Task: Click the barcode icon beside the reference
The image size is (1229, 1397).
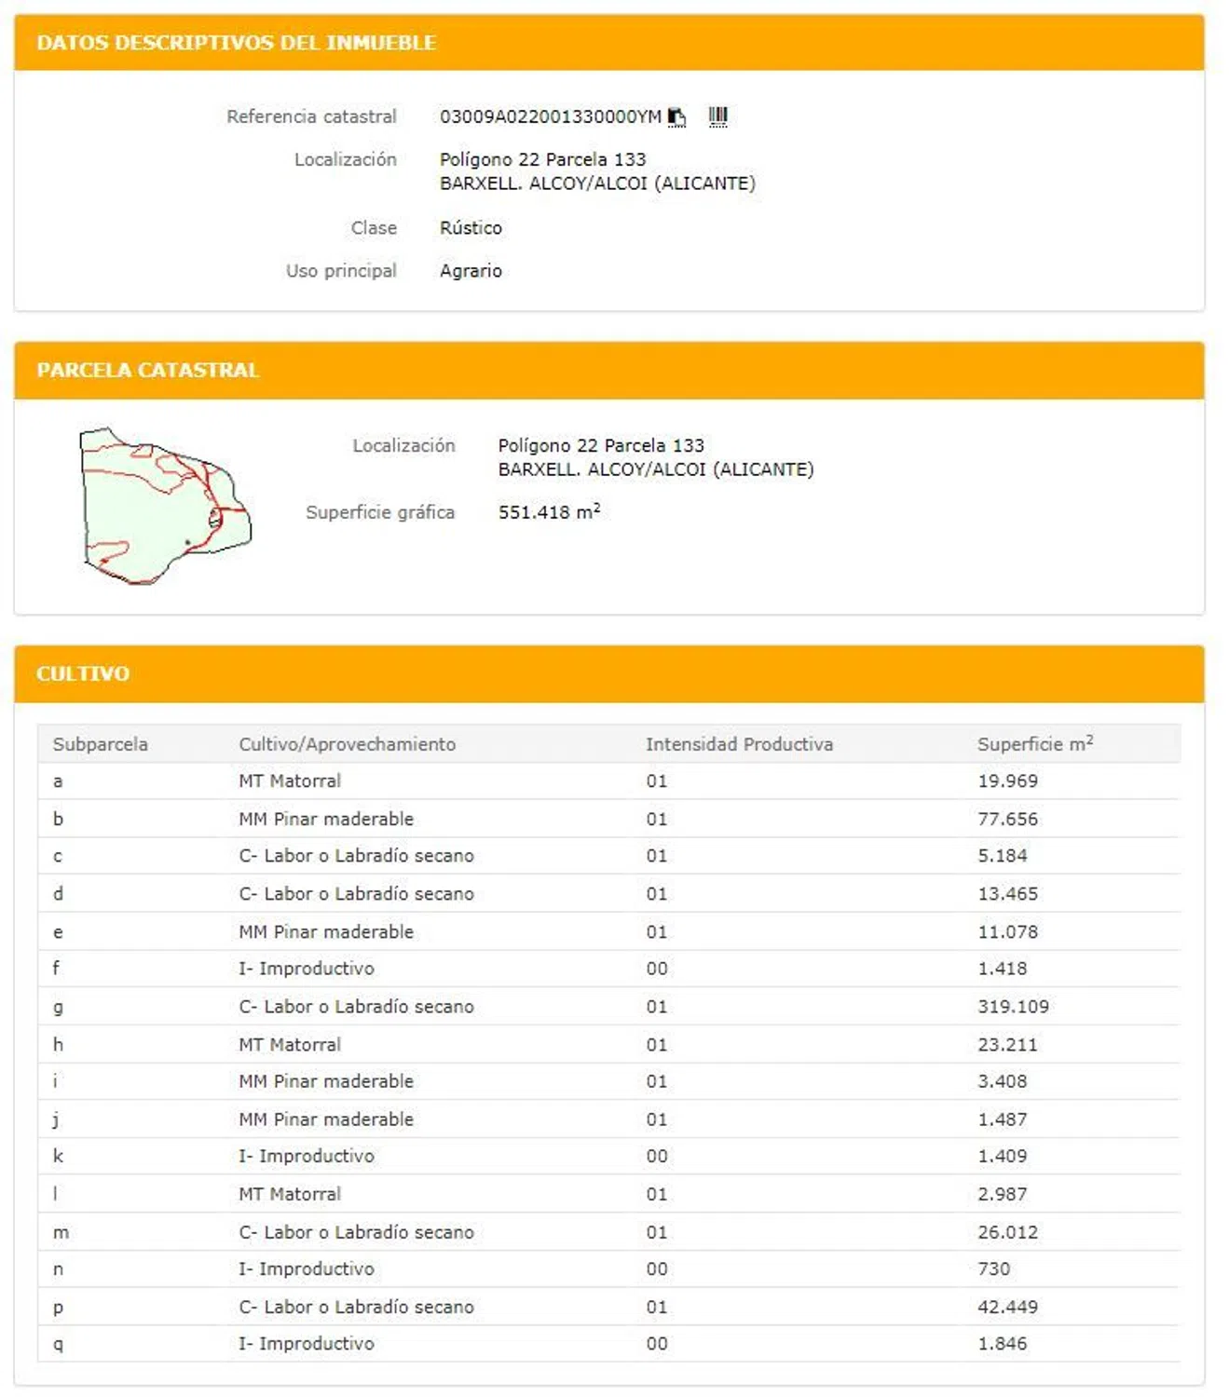Action: [717, 116]
